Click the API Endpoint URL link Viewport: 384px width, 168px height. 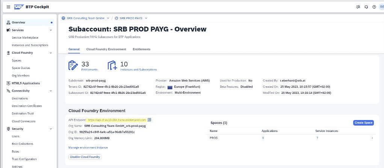click(117, 120)
